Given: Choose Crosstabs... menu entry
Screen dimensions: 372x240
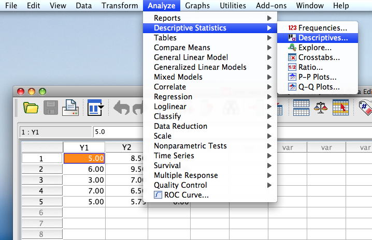Looking at the screenshot, I should click(318, 57).
